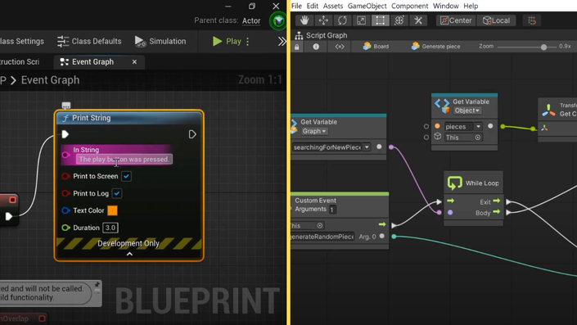Screen dimensions: 577x325
Task: Open the Graph kind dropdown
Action: [x=314, y=131]
